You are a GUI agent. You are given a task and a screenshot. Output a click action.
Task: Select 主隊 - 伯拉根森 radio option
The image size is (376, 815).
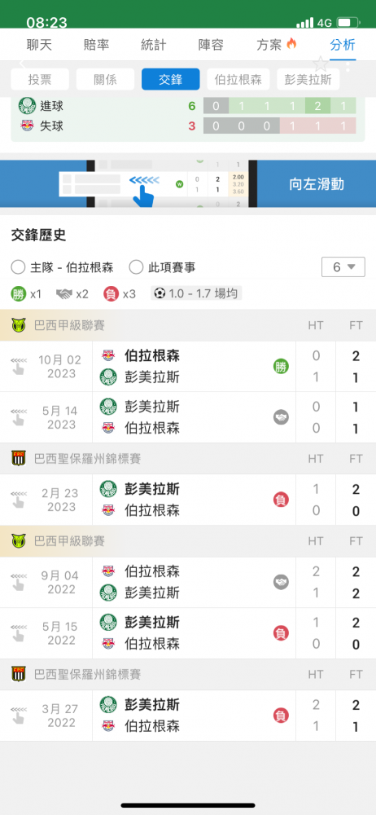coord(63,267)
